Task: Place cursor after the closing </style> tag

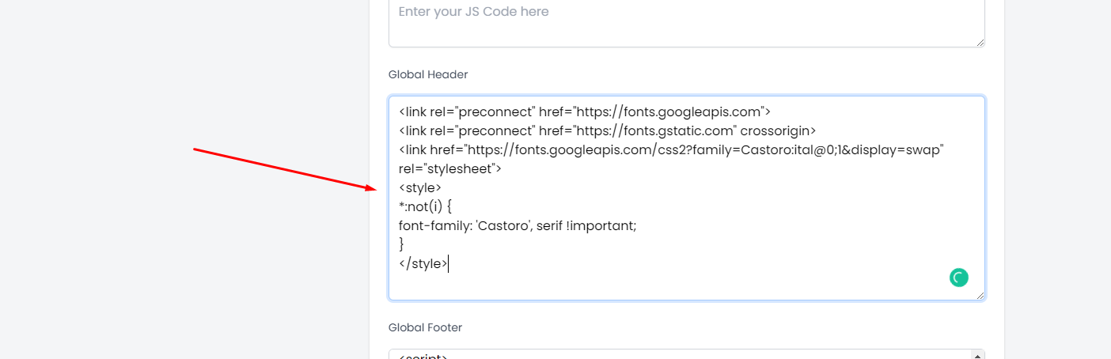Action: click(x=448, y=263)
